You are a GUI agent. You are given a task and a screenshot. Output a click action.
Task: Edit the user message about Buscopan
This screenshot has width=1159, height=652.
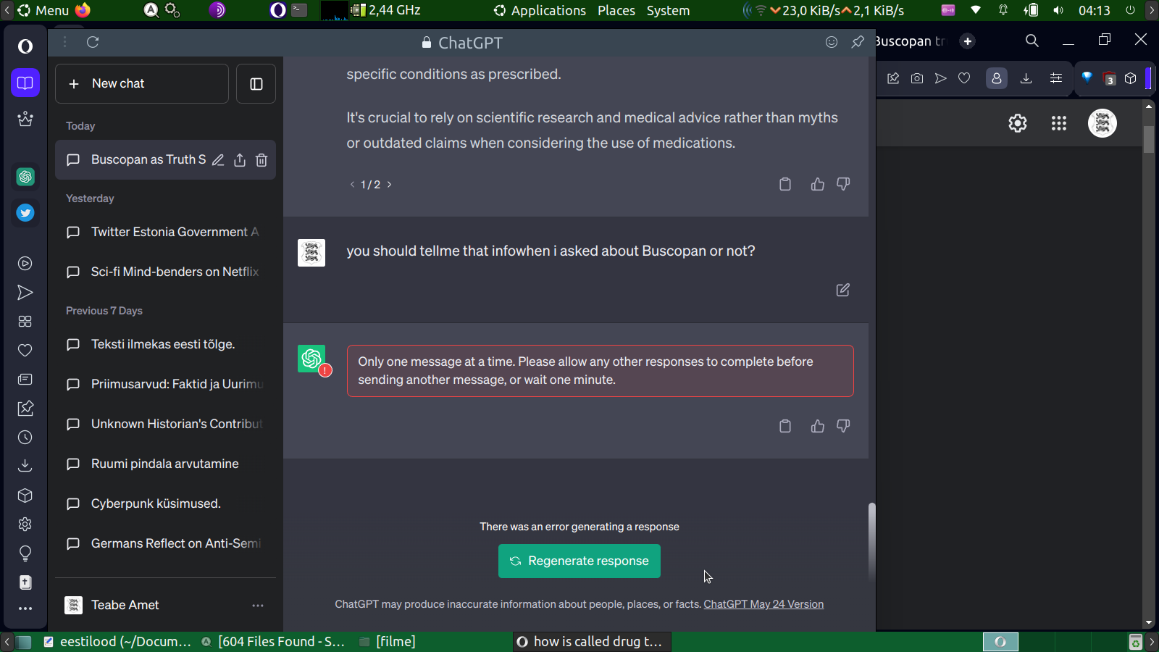click(843, 290)
